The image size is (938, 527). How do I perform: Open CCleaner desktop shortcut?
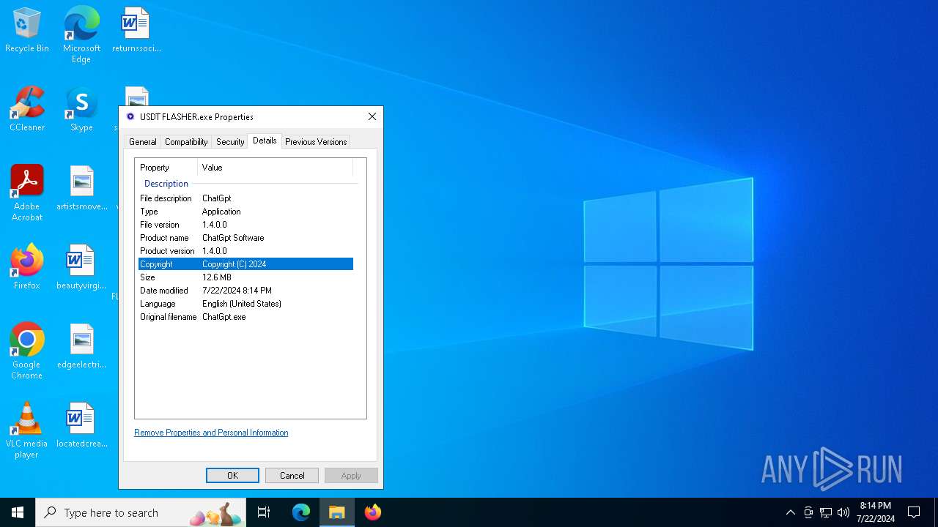[27, 109]
